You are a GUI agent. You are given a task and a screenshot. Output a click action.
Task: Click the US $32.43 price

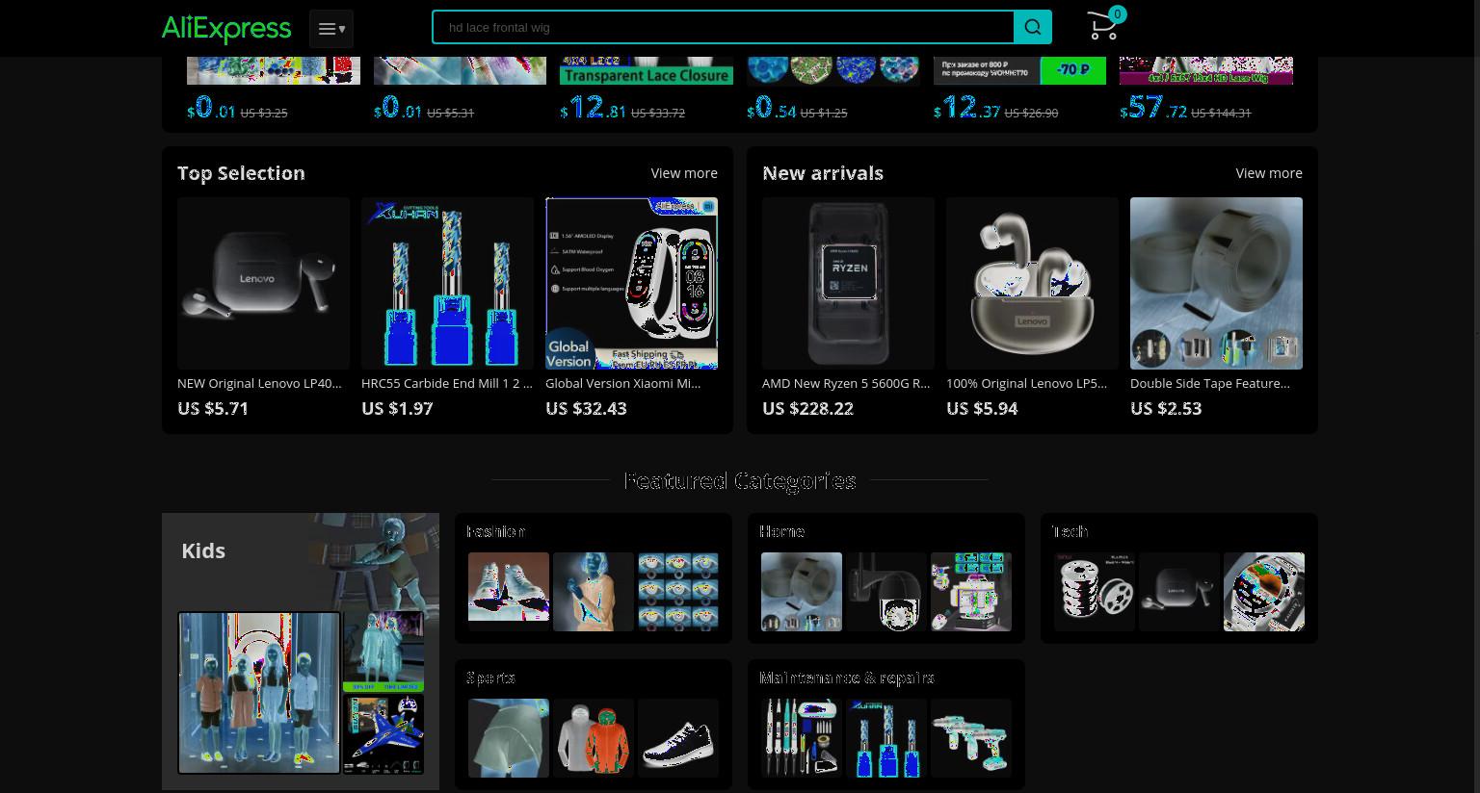[x=586, y=408]
